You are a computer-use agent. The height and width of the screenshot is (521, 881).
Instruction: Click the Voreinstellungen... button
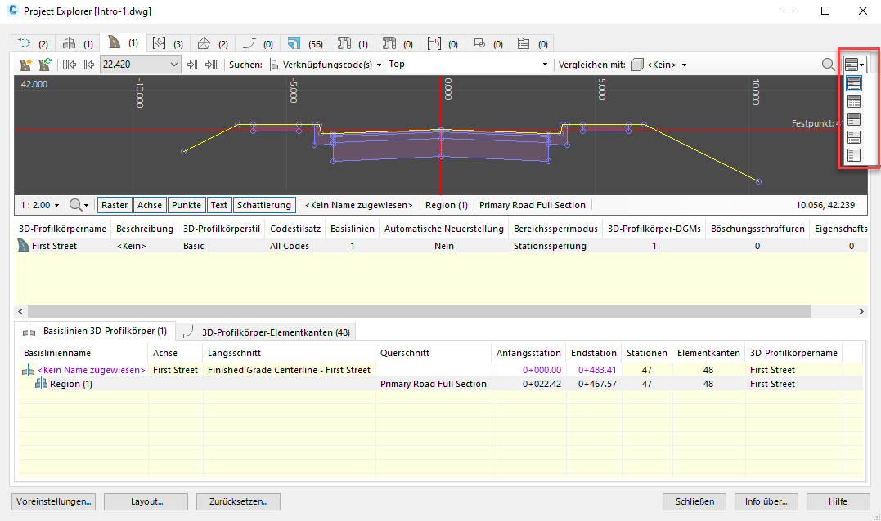(x=53, y=501)
